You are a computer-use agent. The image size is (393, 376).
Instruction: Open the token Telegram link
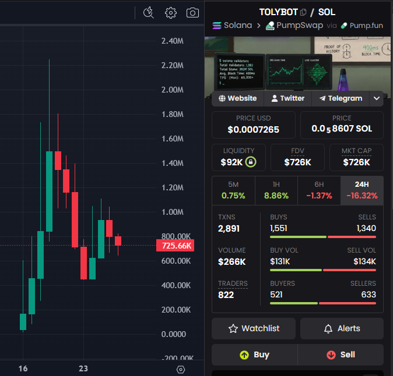[x=341, y=98]
